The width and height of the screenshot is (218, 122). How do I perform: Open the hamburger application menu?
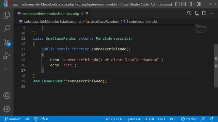(x=15, y=4)
